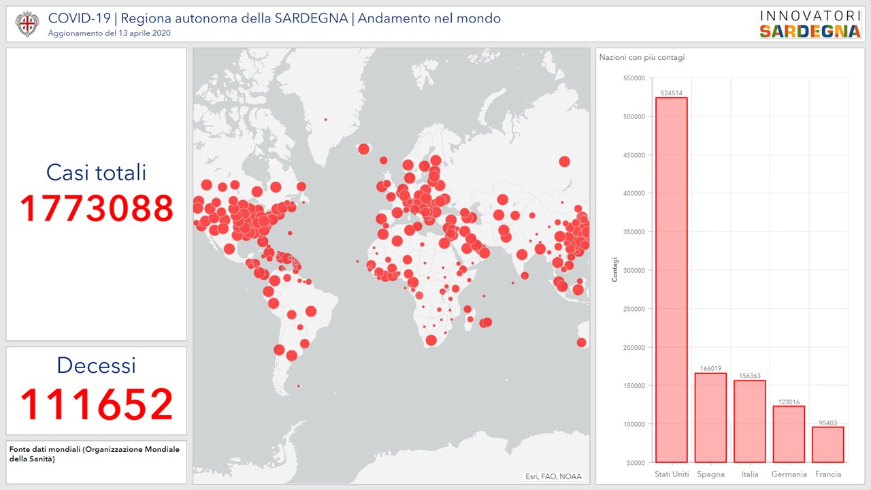
Task: Click the Innovatori Sardegna logo
Action: (x=809, y=24)
